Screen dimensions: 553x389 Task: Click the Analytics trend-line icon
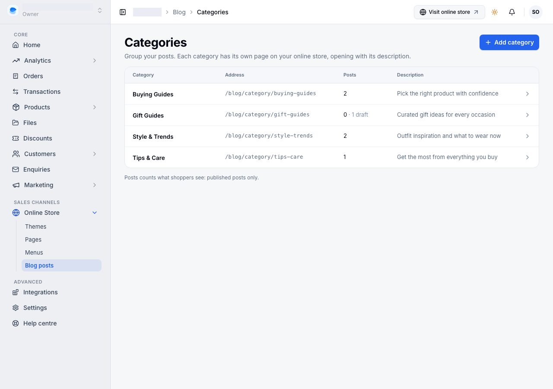(16, 61)
